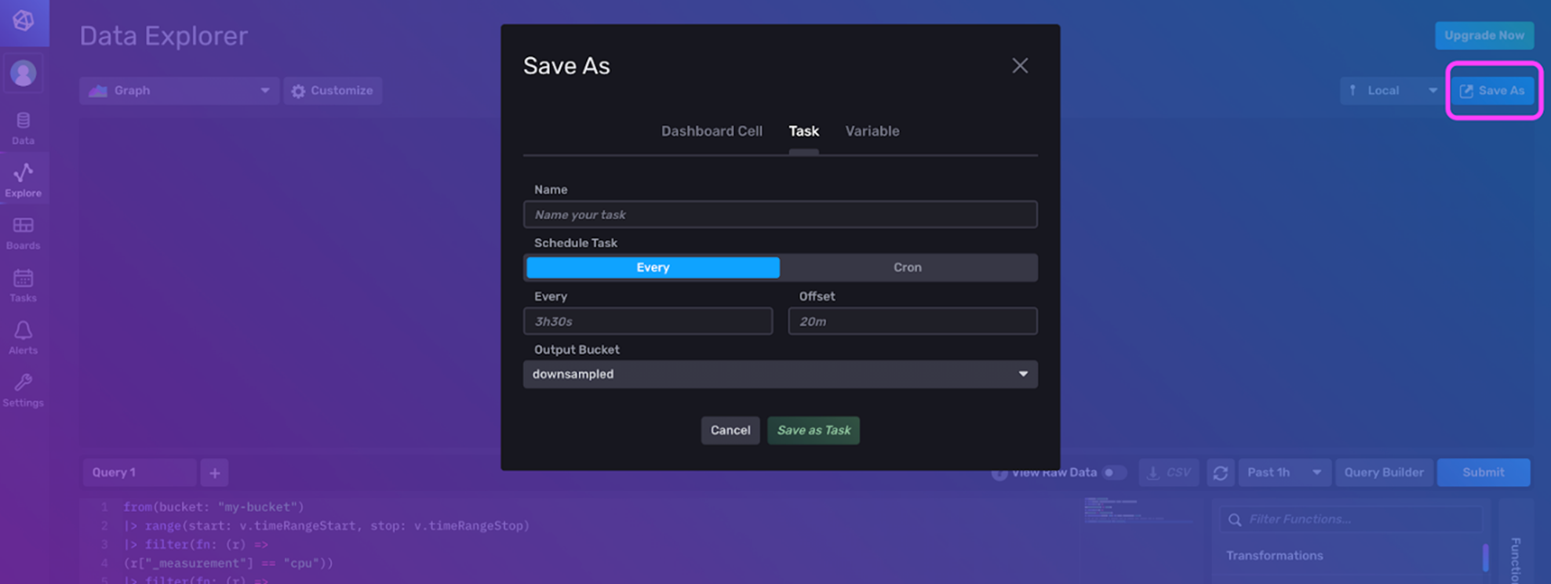This screenshot has width=1551, height=584.
Task: Focus the task Name input field
Action: tap(780, 215)
